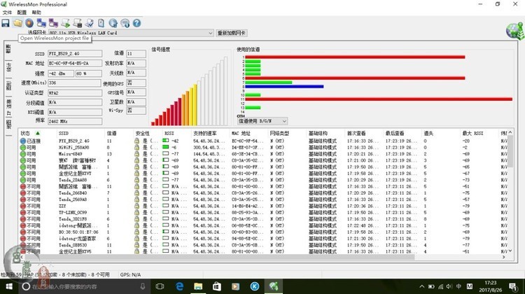Select the B0:38:50:01:E7:06 network row
This screenshot has height=294, width=525.
coord(263,232)
